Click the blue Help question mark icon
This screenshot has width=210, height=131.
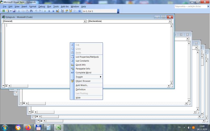[80, 11]
